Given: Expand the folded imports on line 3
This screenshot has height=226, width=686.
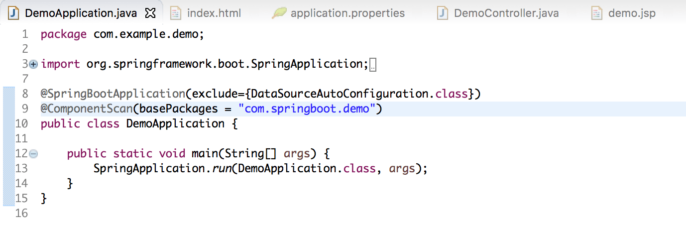Looking at the screenshot, I should coord(33,64).
